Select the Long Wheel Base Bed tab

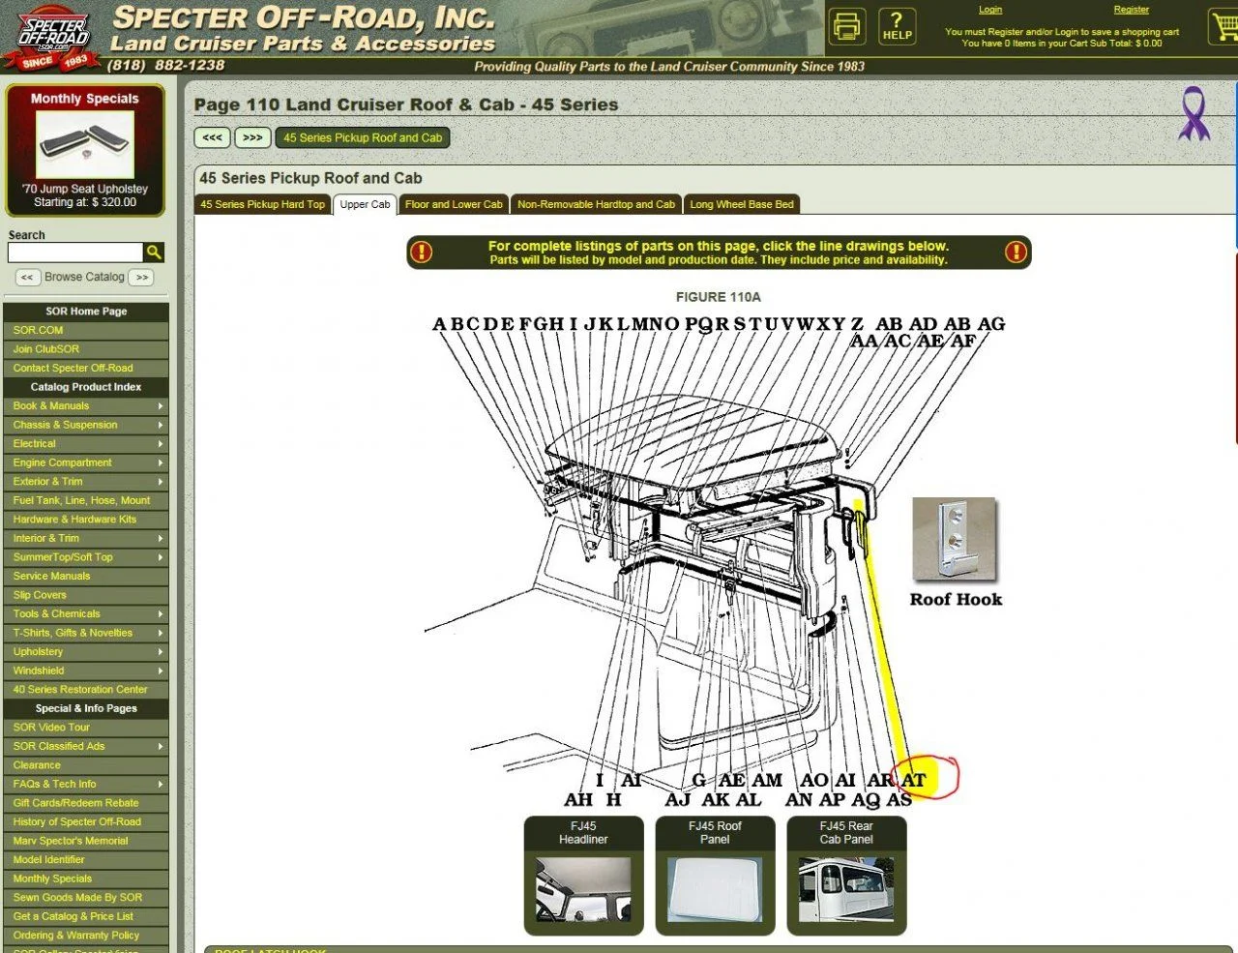(742, 204)
